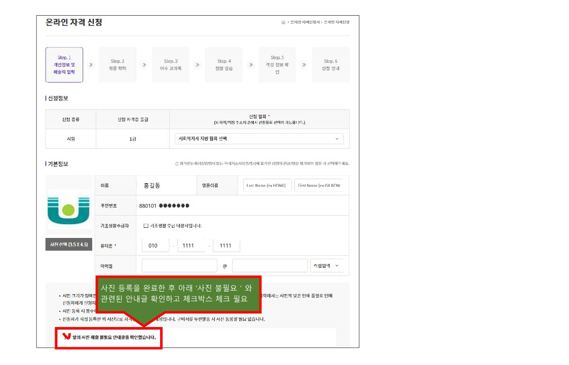Select Step. 4 현장 실습

coord(224,65)
